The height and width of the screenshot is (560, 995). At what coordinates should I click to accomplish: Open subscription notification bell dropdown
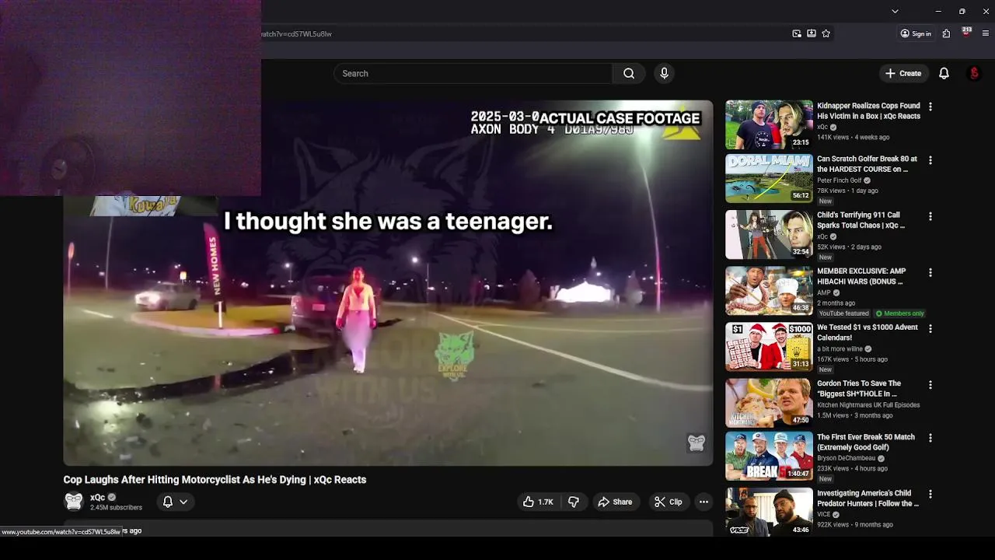pyautogui.click(x=175, y=502)
